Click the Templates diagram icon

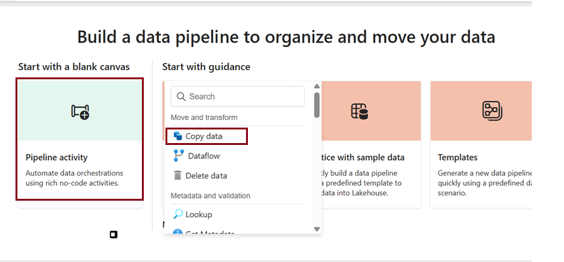click(x=491, y=110)
